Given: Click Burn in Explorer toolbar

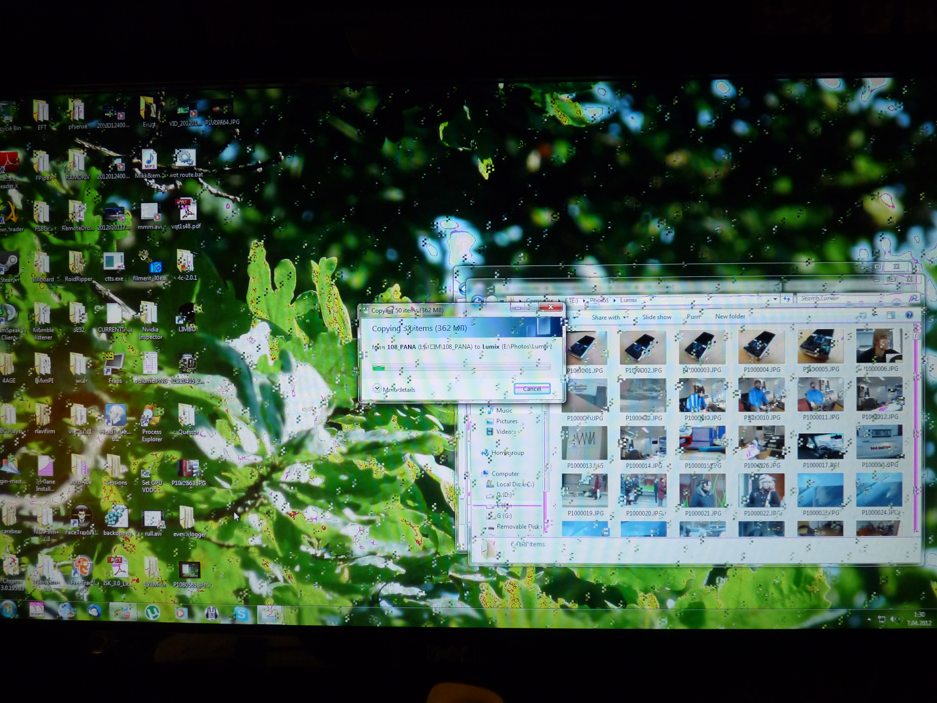Looking at the screenshot, I should point(693,317).
